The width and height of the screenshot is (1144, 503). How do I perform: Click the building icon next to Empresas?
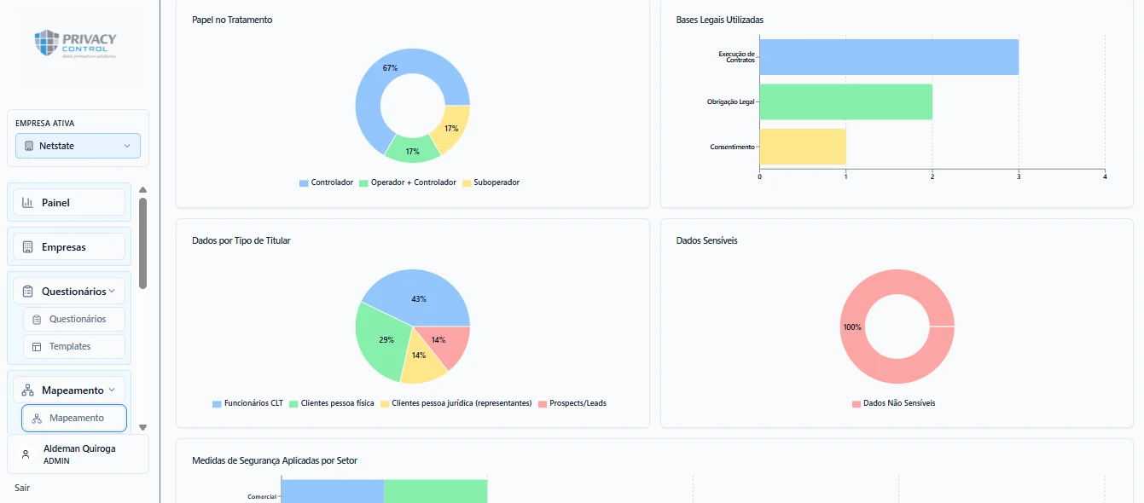tap(27, 247)
